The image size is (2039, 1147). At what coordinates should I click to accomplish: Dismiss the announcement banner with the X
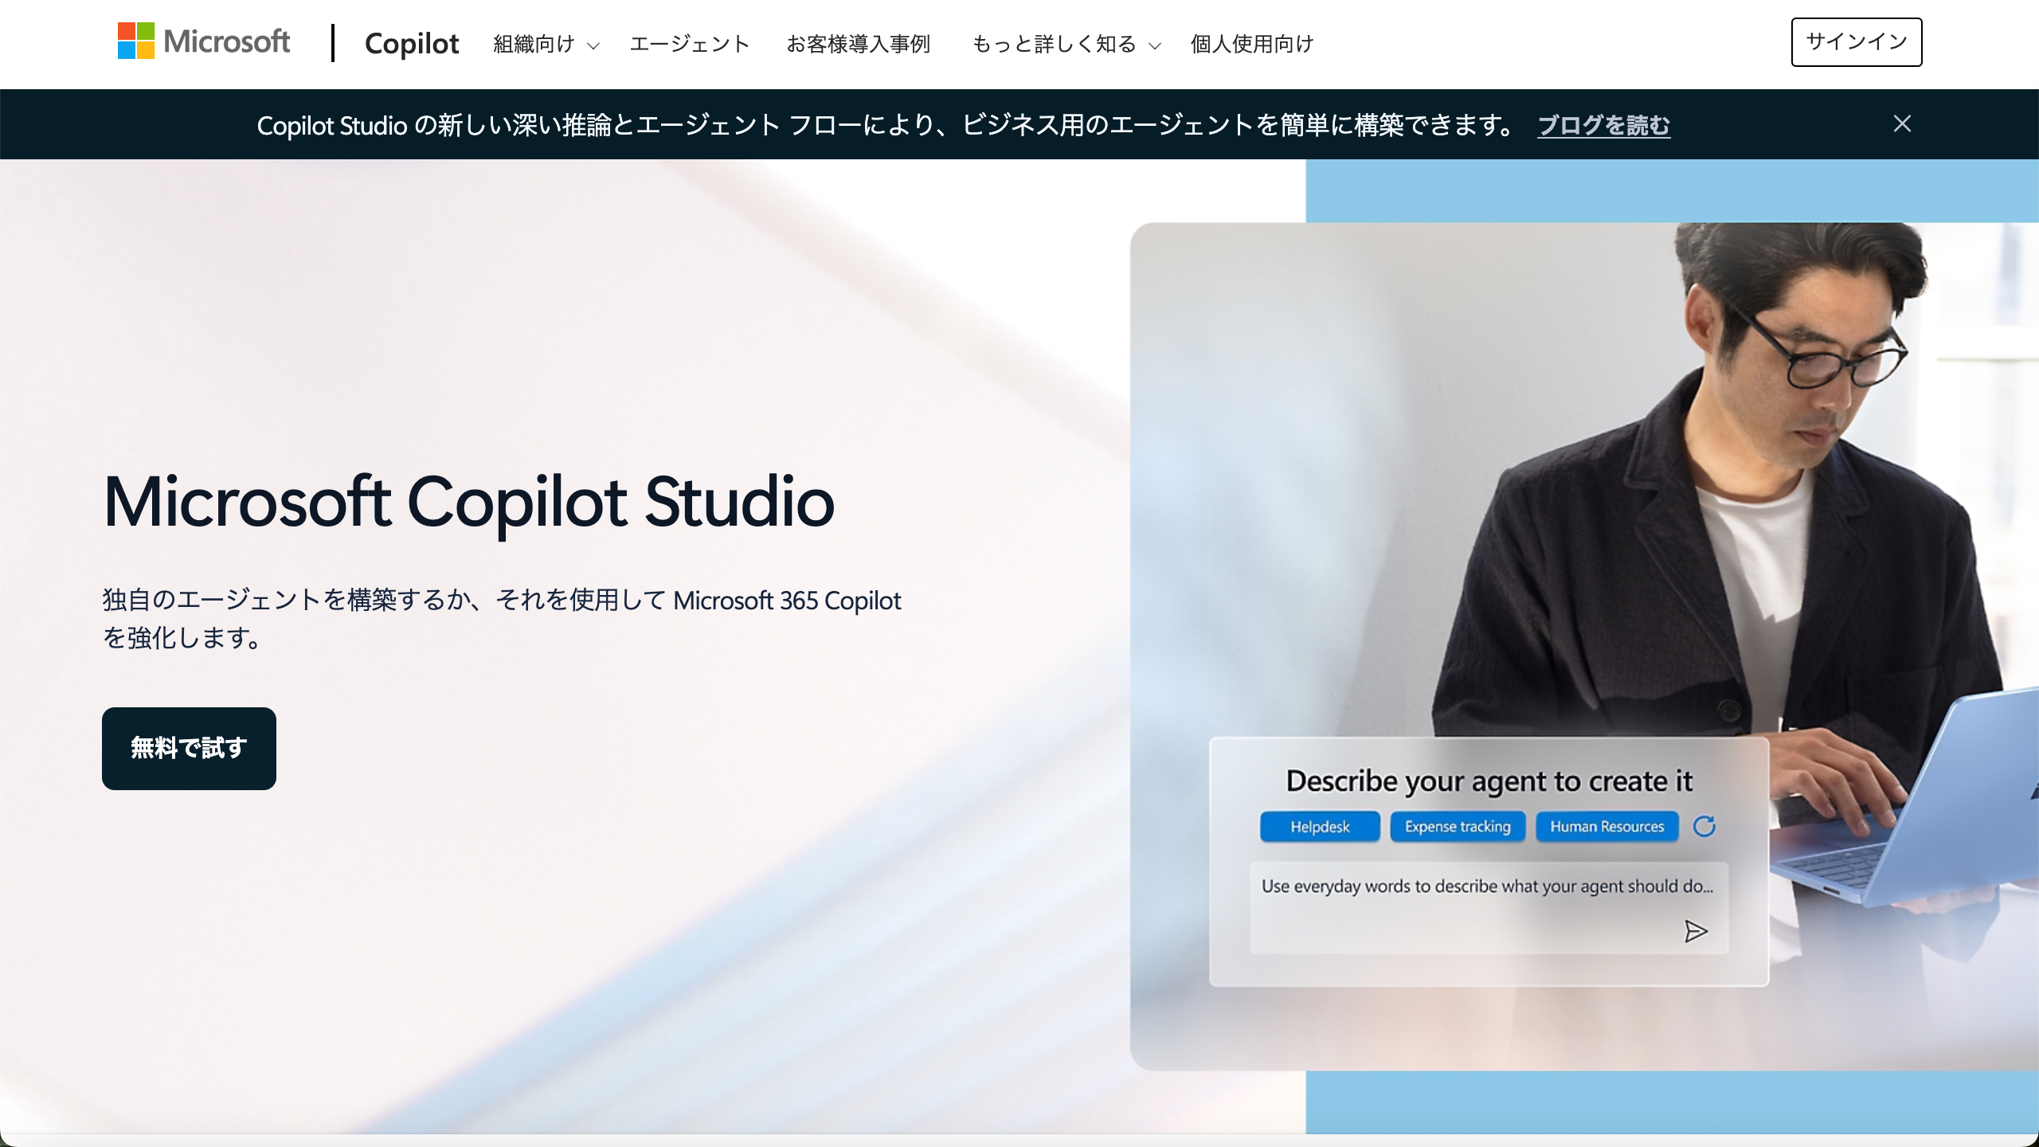click(1902, 123)
